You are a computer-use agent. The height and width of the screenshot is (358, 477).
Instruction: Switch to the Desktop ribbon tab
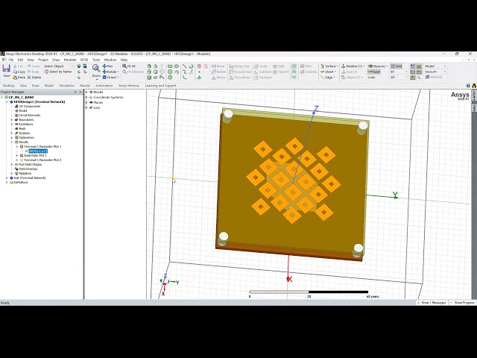click(8, 86)
